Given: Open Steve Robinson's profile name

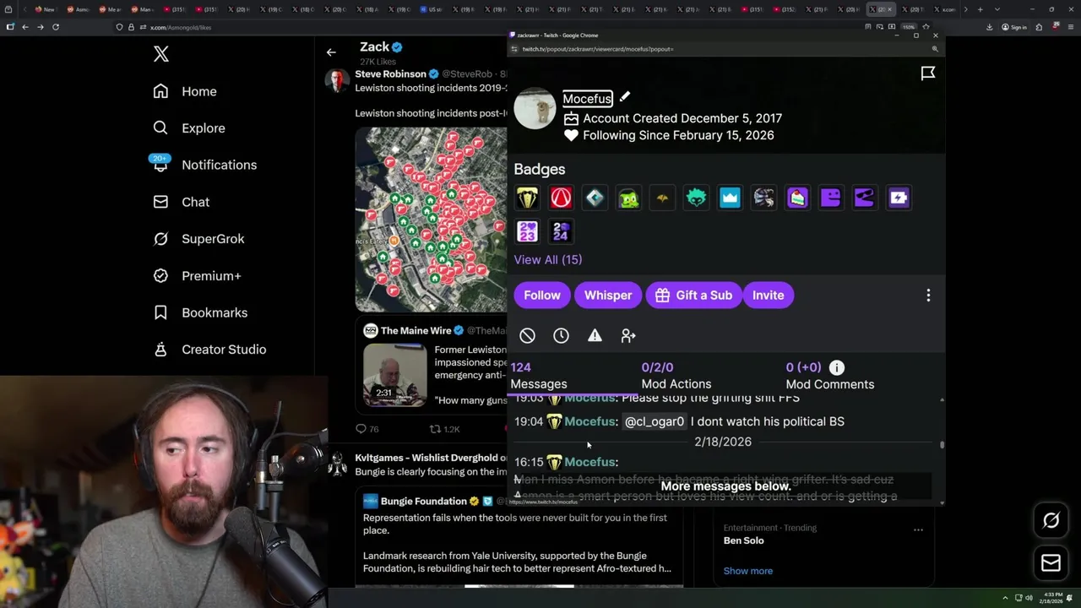Looking at the screenshot, I should point(390,74).
